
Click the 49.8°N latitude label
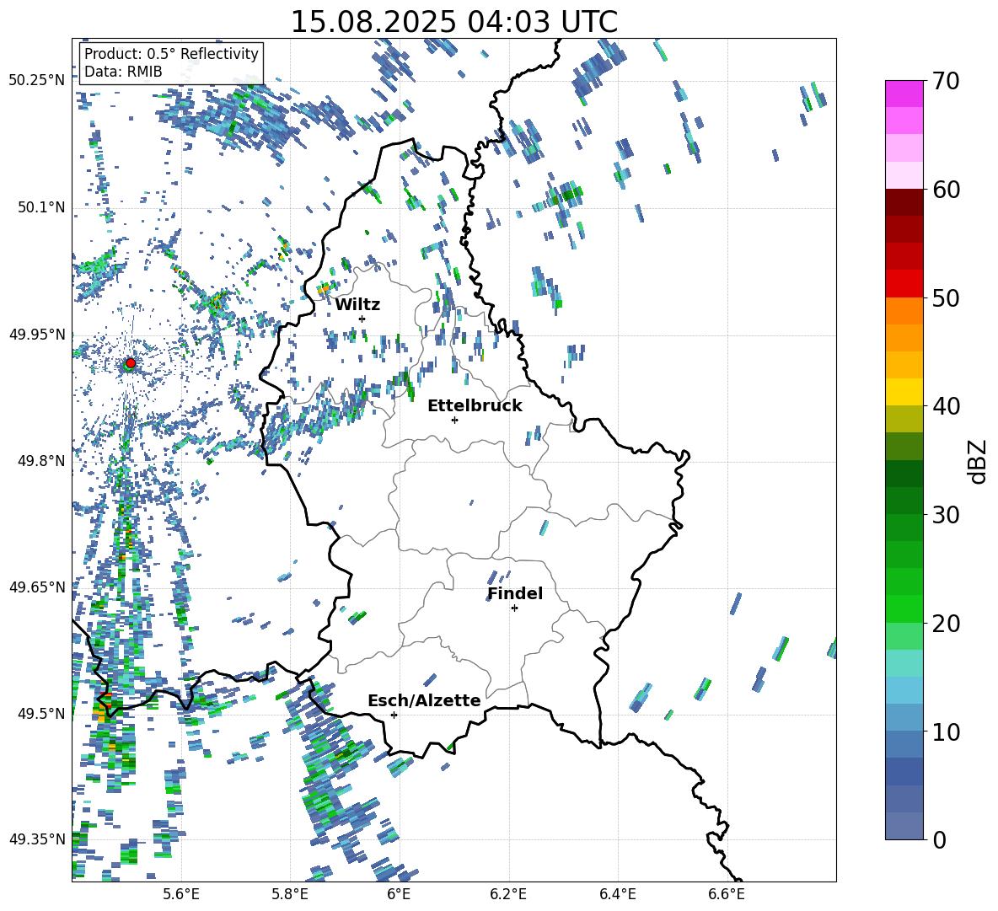(41, 461)
